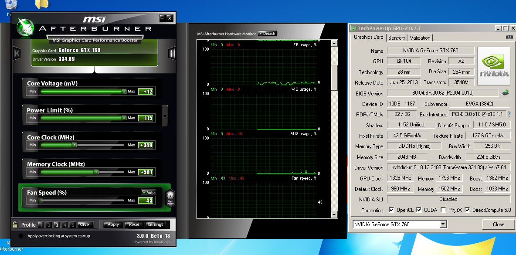Click the Power Limit slider handle

click(x=124, y=118)
